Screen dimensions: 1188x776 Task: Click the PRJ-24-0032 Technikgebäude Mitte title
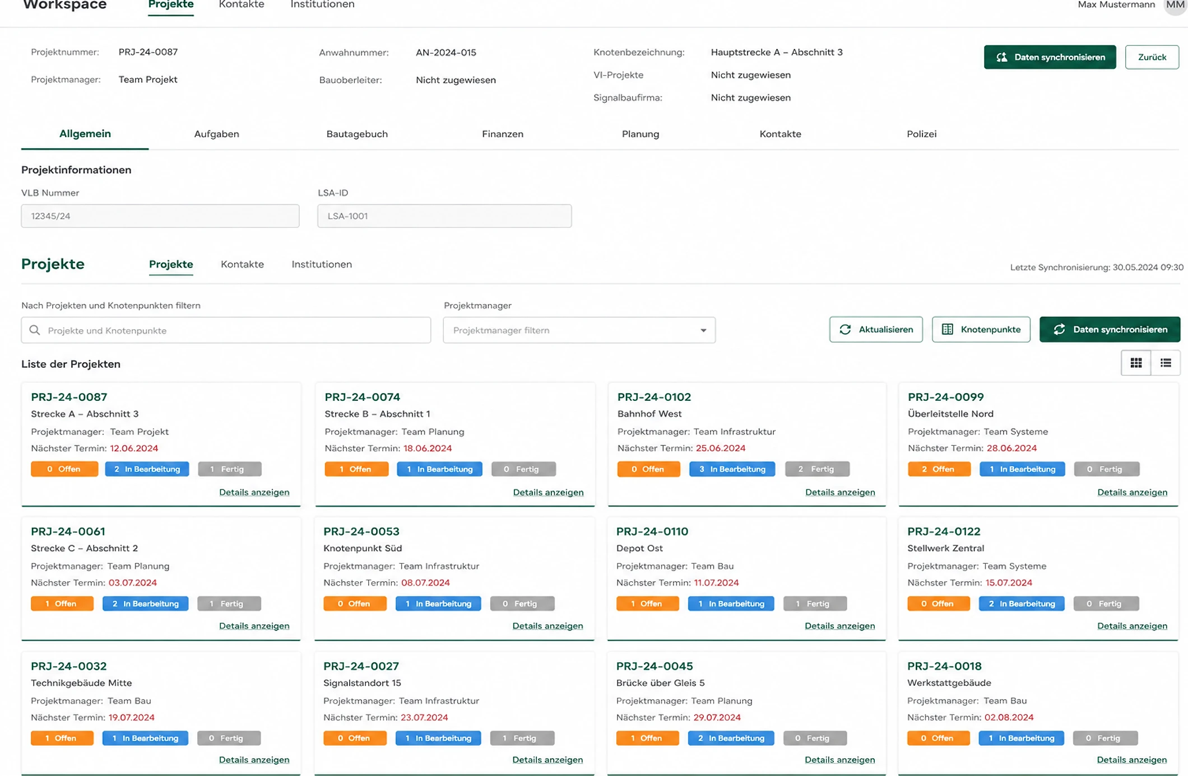(69, 666)
